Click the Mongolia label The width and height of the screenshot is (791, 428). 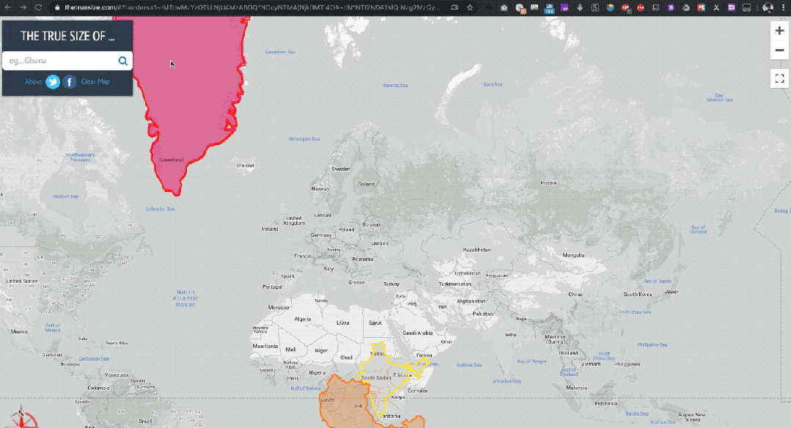573,255
